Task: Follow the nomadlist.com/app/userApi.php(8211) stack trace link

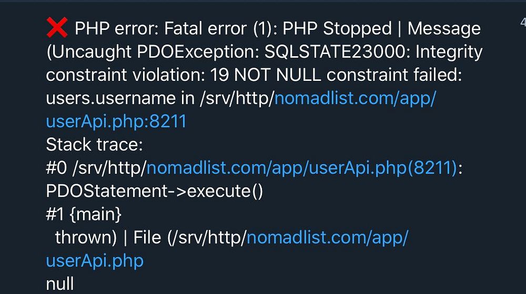Action: (302, 168)
